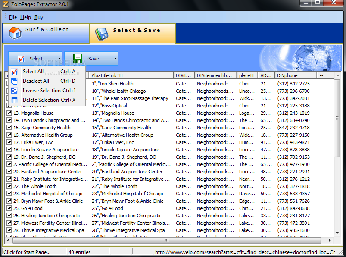
Task: Click the -- column header
Action: point(325,75)
